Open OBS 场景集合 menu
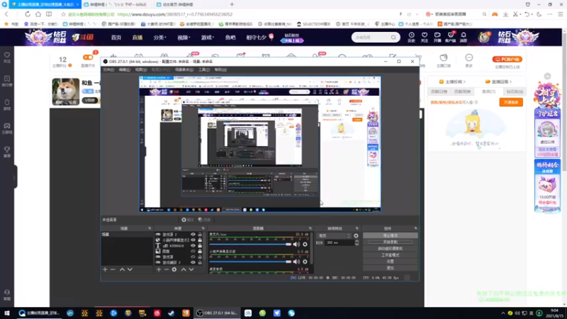Screen dimensions: 567x319 point(184,69)
